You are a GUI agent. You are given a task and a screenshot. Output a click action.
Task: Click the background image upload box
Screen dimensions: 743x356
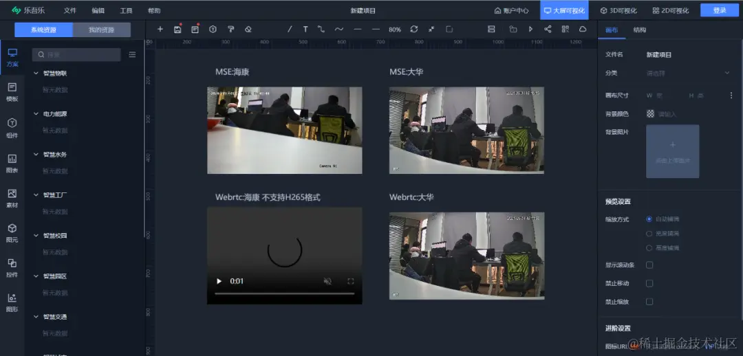click(672, 151)
